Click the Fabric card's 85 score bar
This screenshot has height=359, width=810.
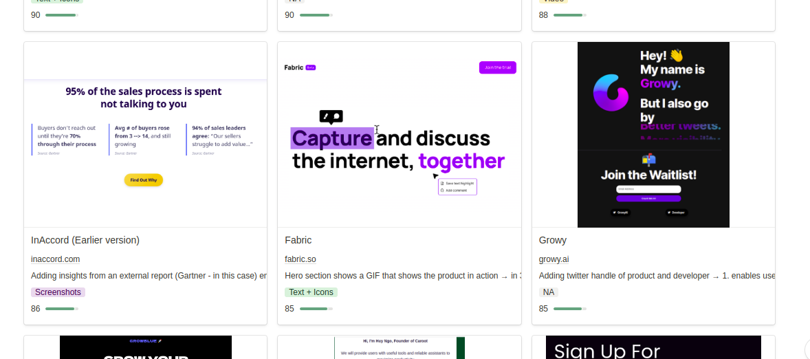(316, 309)
